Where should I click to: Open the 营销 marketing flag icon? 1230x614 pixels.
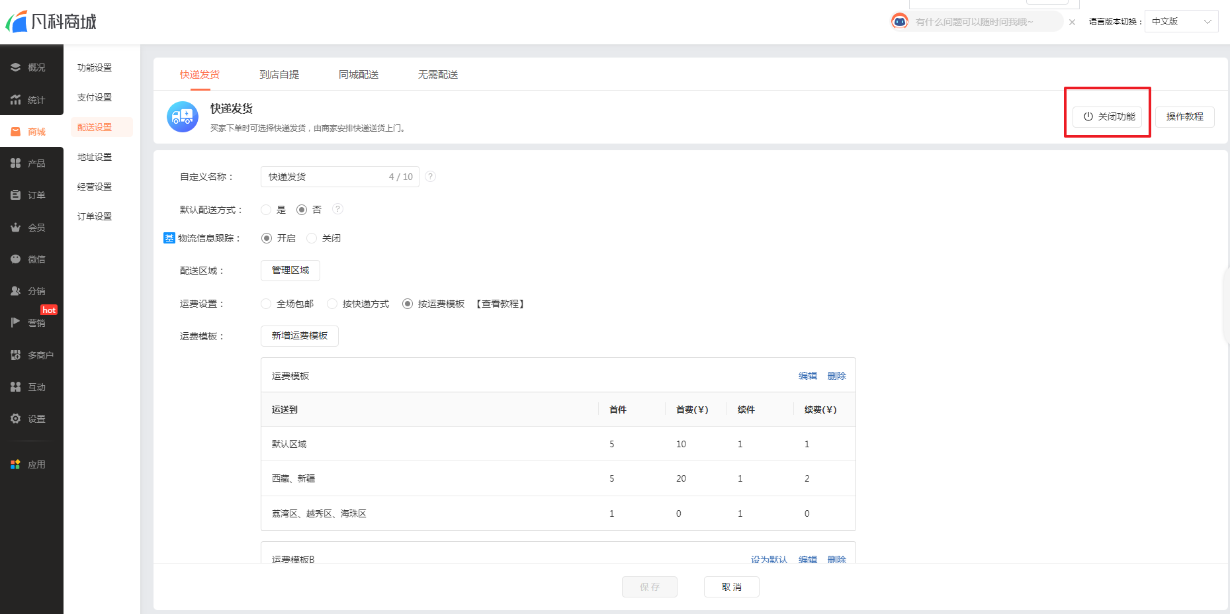(x=15, y=323)
